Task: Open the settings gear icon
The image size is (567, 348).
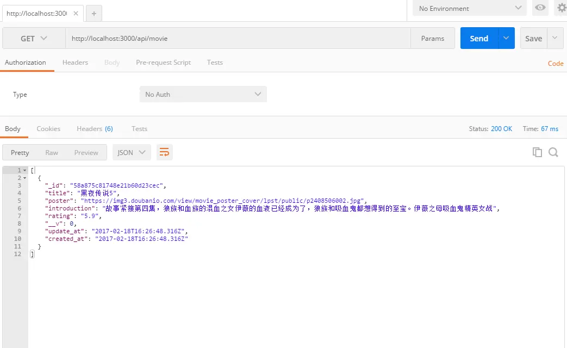Action: (562, 8)
